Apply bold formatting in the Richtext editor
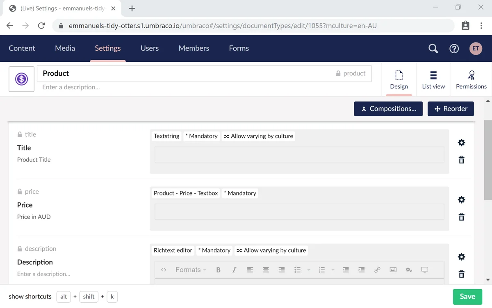 (218, 269)
